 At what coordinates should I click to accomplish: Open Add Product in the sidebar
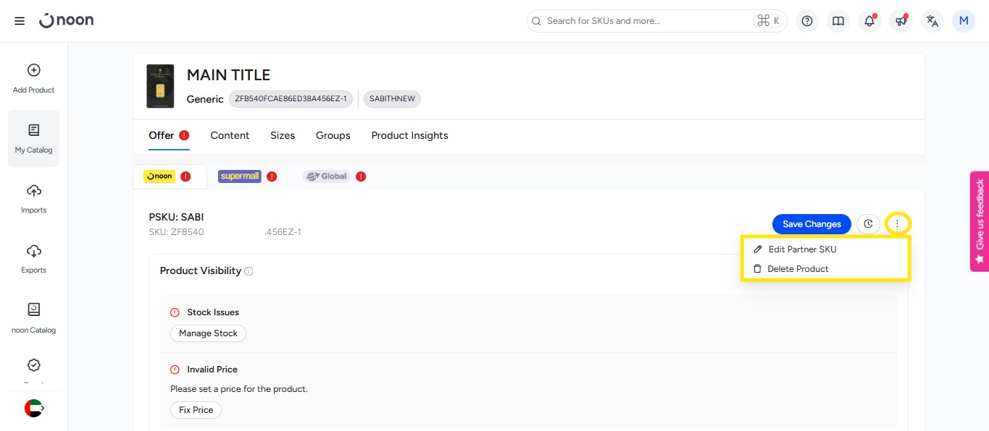click(33, 79)
